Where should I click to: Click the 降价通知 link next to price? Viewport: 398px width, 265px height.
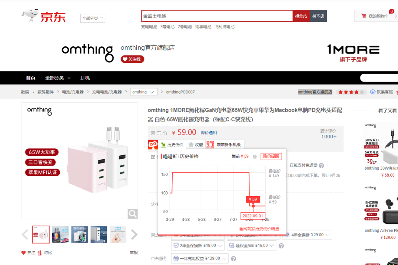[209, 132]
